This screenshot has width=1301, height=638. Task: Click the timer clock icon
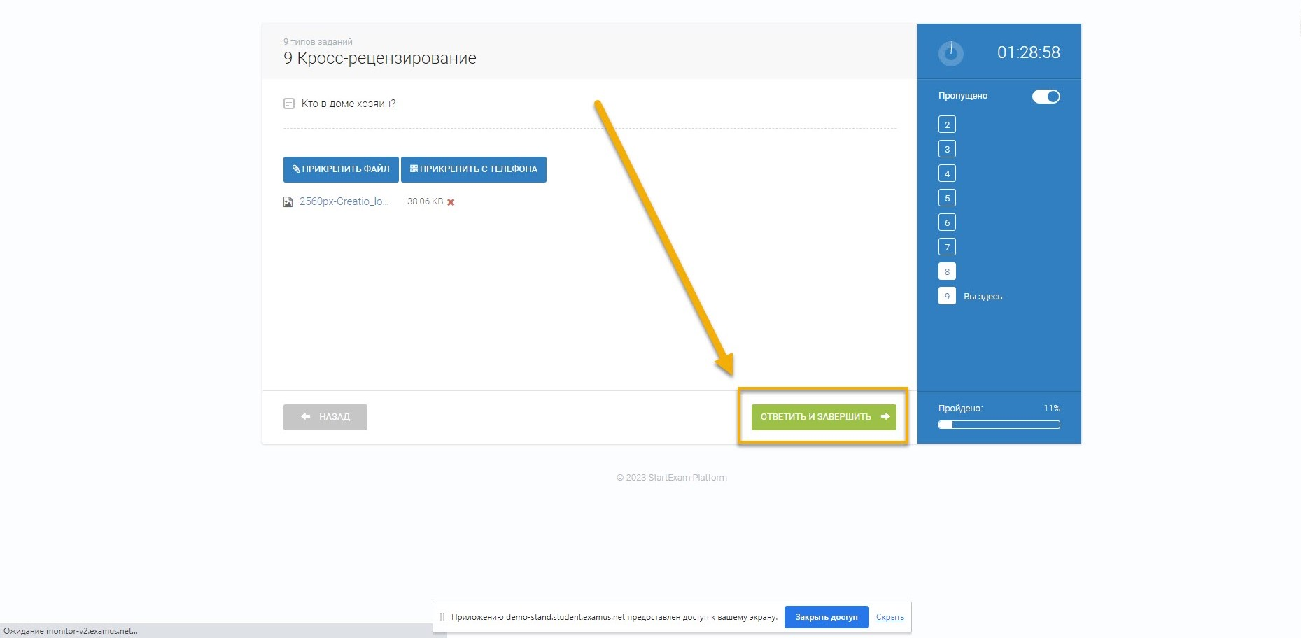point(950,53)
